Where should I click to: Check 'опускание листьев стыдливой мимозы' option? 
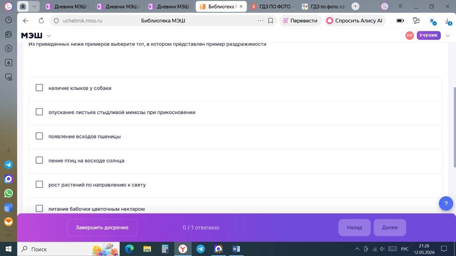coord(39,112)
